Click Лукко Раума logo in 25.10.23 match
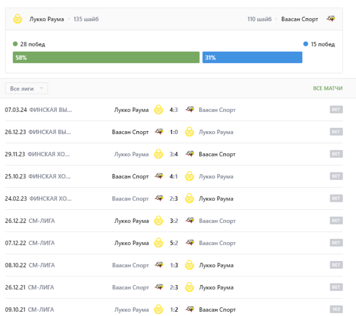Screen dimensions: 356x316 coord(189,176)
